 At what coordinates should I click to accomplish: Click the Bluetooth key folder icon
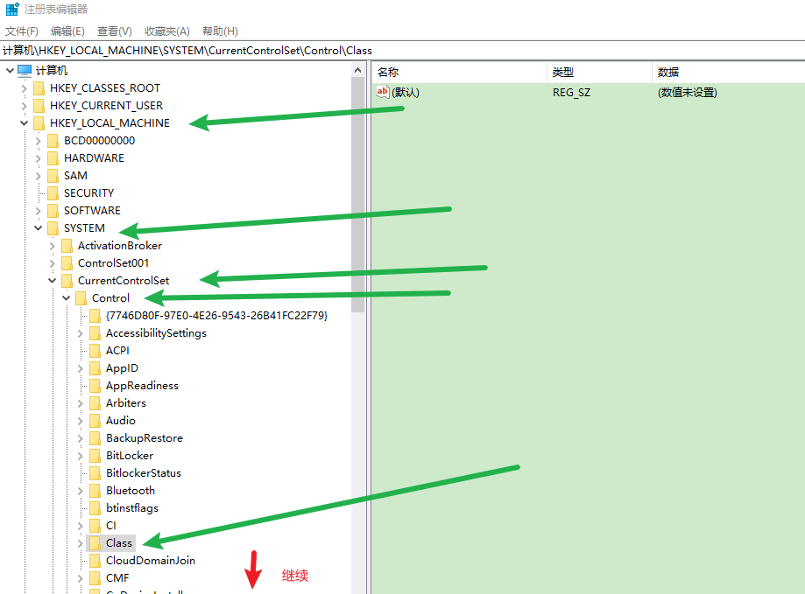click(x=96, y=490)
